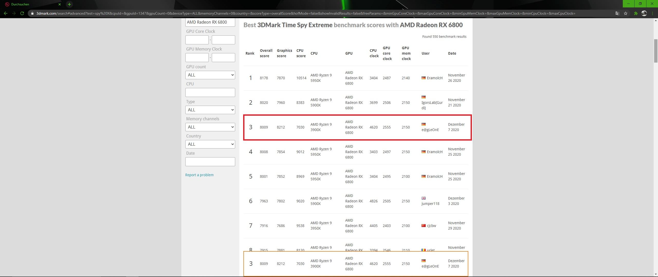
Task: Click the Report a problem link
Action: 199,175
